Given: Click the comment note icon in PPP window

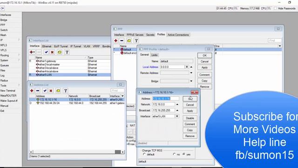Looking at the screenshot, I should click(x=129, y=41).
